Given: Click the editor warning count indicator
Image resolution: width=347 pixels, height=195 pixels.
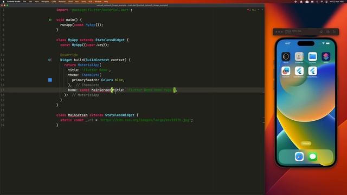Looking at the screenshot, I should (254, 10).
